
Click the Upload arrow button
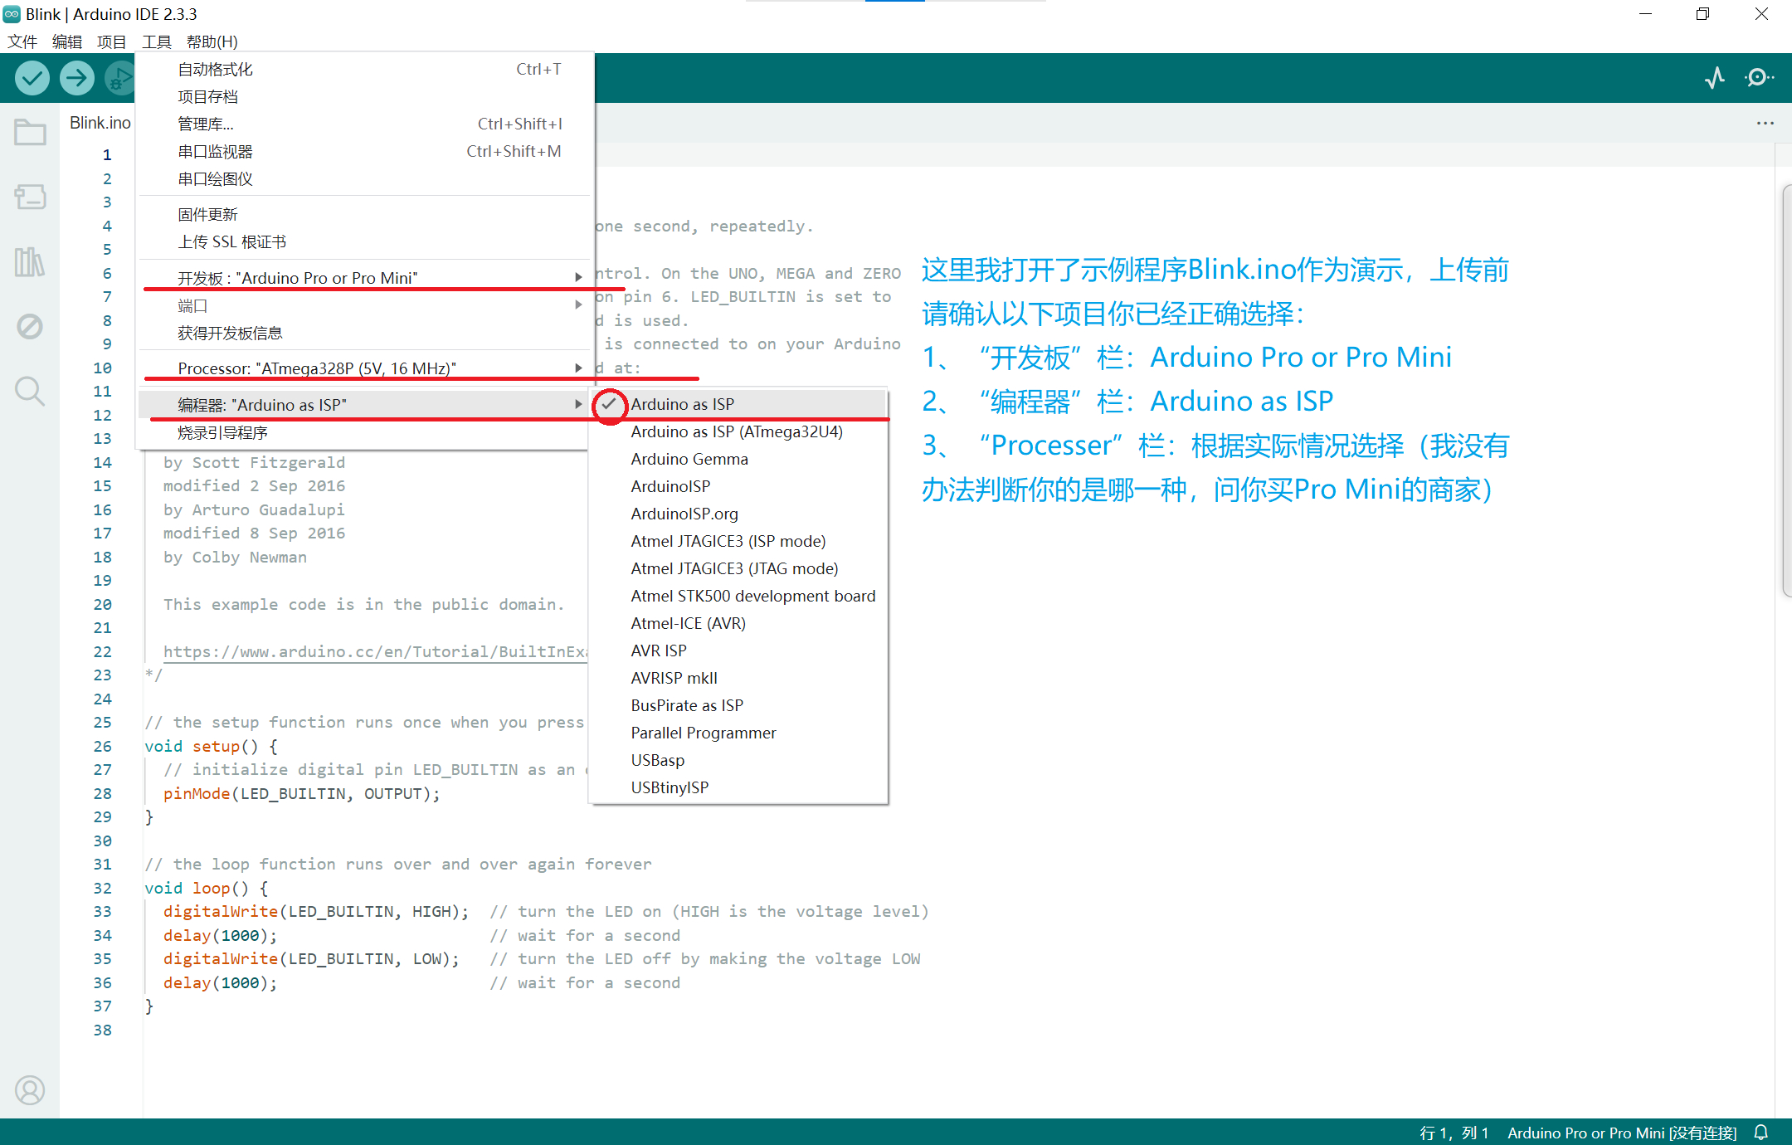pos(76,78)
